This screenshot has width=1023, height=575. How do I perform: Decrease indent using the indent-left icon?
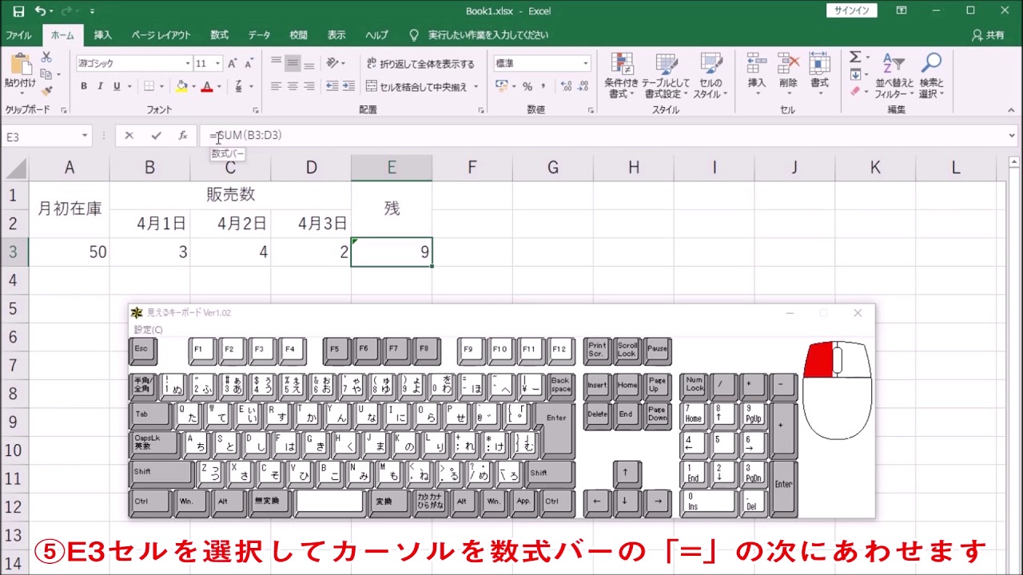coord(331,86)
